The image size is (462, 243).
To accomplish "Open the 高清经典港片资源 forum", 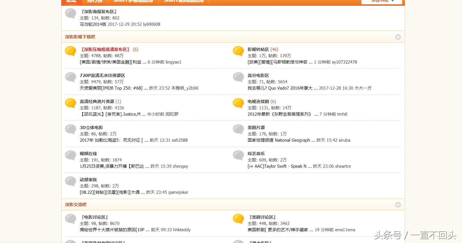I will click(97, 102).
